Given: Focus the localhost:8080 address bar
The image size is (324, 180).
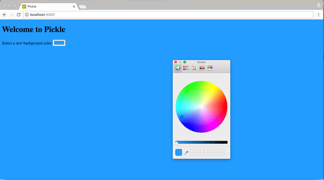Looking at the screenshot, I should 168,15.
